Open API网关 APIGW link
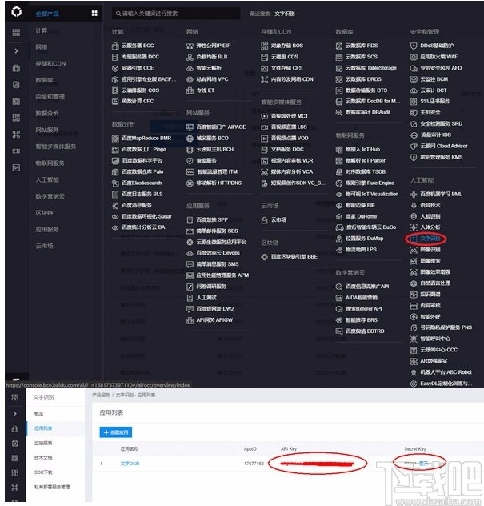The height and width of the screenshot is (506, 484). [214, 320]
